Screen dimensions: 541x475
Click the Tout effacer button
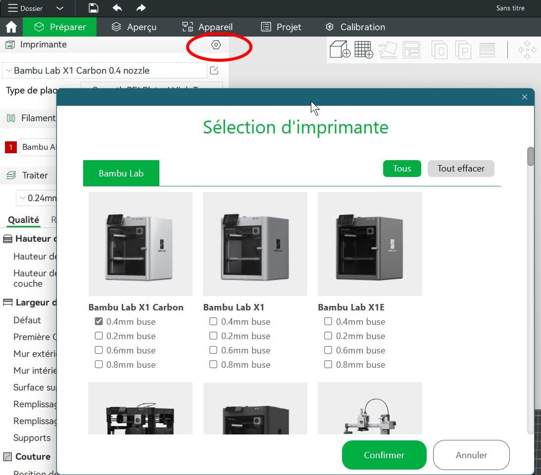[460, 169]
